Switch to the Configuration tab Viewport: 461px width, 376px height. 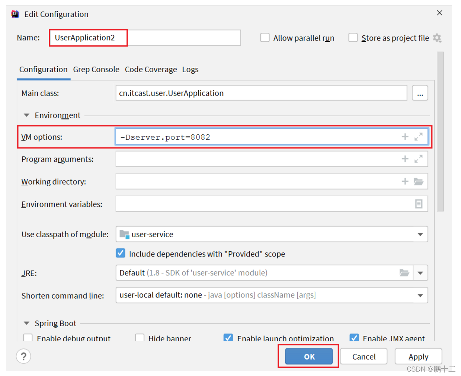[x=44, y=70]
